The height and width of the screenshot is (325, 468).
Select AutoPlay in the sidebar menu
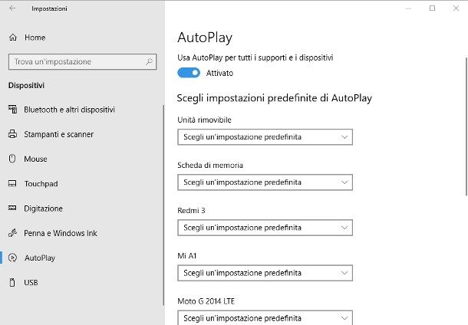click(40, 258)
